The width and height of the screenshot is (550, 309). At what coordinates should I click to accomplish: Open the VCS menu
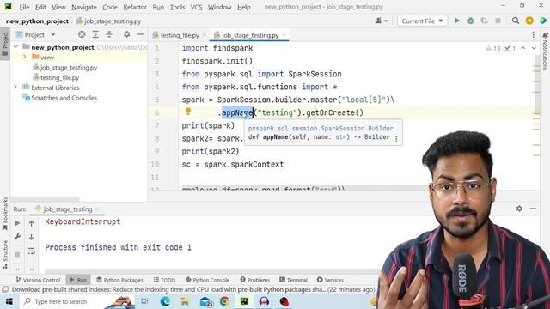[x=196, y=7]
